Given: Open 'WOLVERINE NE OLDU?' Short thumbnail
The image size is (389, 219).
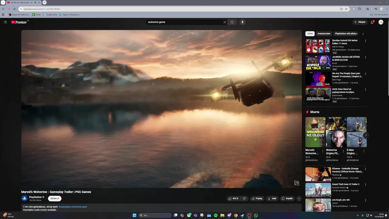Looking at the screenshot, I should click(x=315, y=132).
